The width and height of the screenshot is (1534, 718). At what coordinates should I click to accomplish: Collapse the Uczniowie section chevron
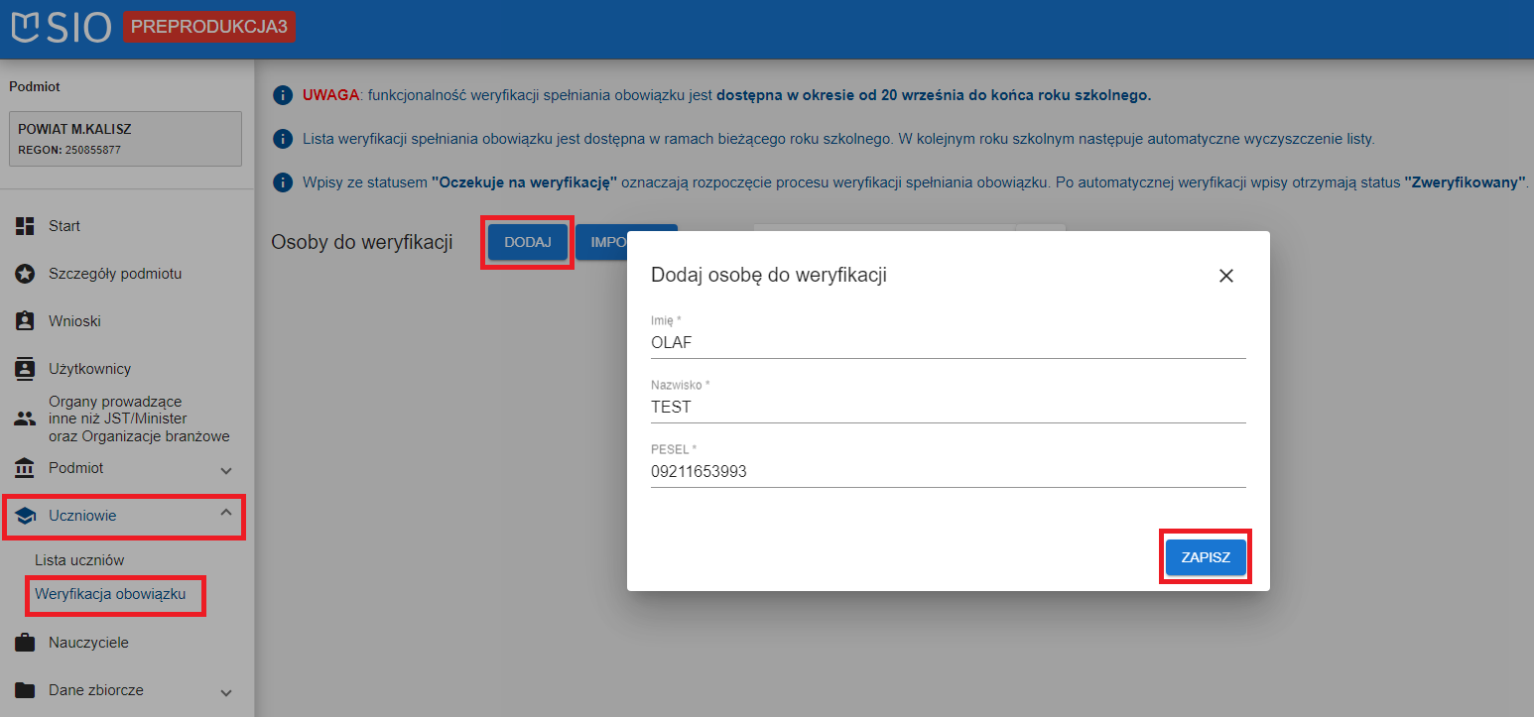(x=226, y=513)
